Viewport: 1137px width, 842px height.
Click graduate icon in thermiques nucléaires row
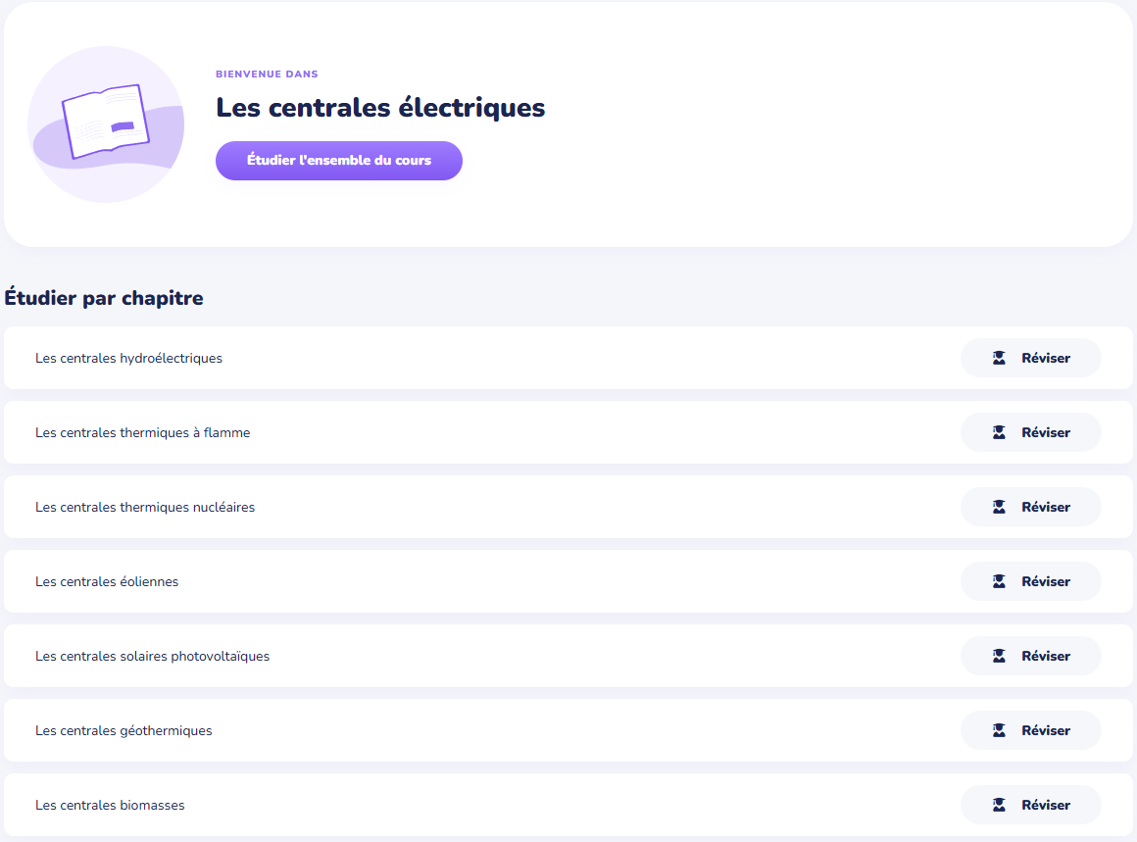[999, 507]
